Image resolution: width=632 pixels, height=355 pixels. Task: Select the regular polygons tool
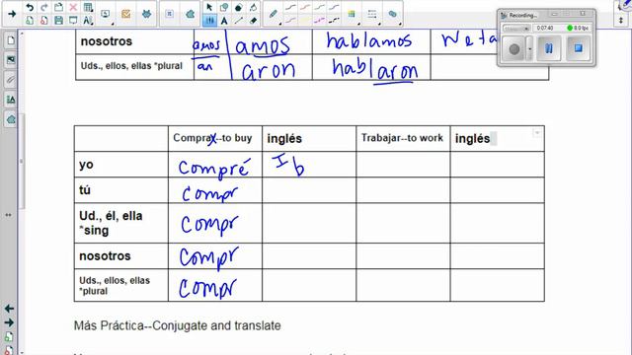[x=239, y=7]
